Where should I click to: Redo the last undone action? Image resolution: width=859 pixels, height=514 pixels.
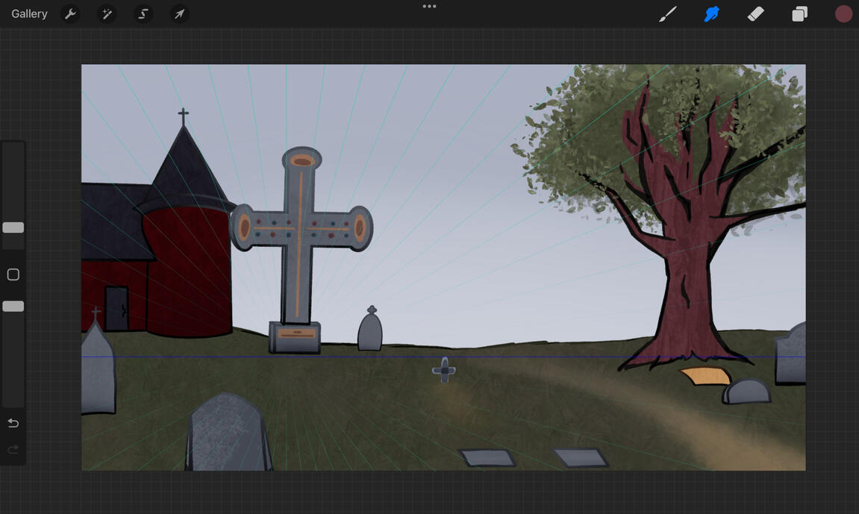pos(13,449)
